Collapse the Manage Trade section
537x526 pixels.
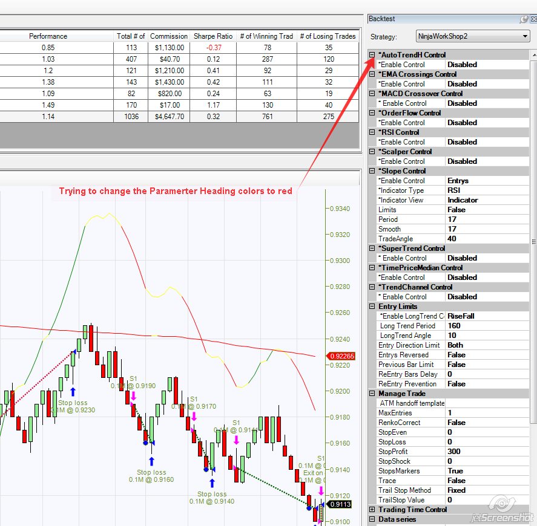372,394
